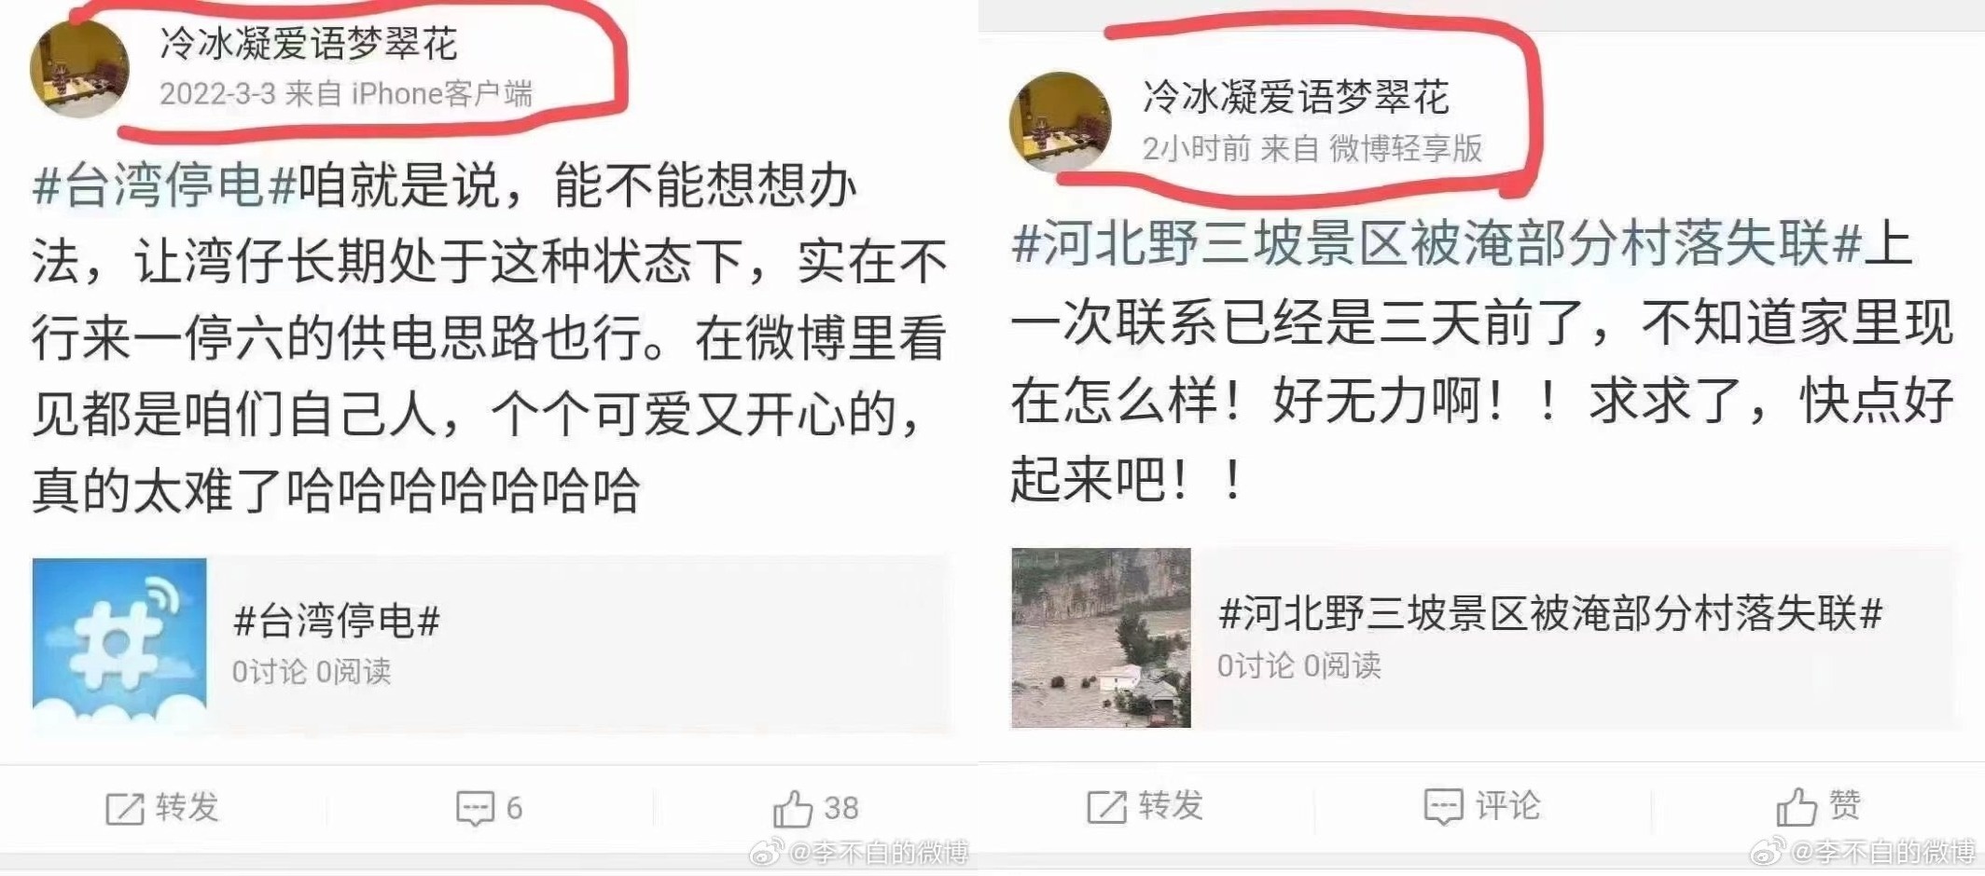This screenshot has height=876, width=1985.
Task: Tap the 转发 label on the left post
Action: (x=187, y=807)
